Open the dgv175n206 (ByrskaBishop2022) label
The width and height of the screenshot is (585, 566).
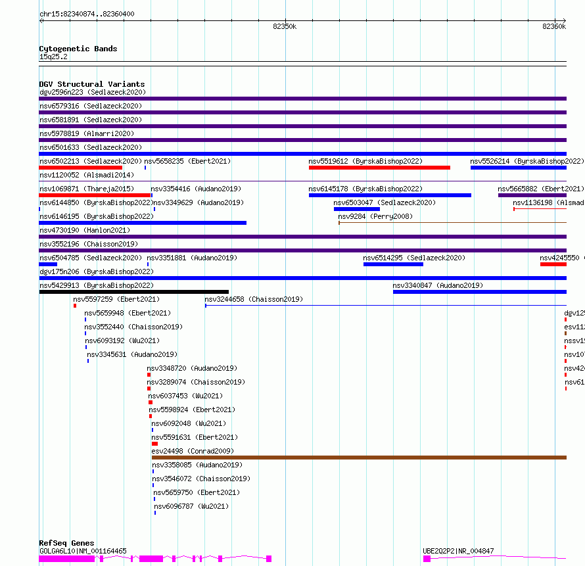click(97, 271)
